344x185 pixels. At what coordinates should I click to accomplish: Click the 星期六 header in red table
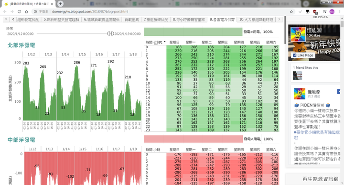(x=271, y=150)
